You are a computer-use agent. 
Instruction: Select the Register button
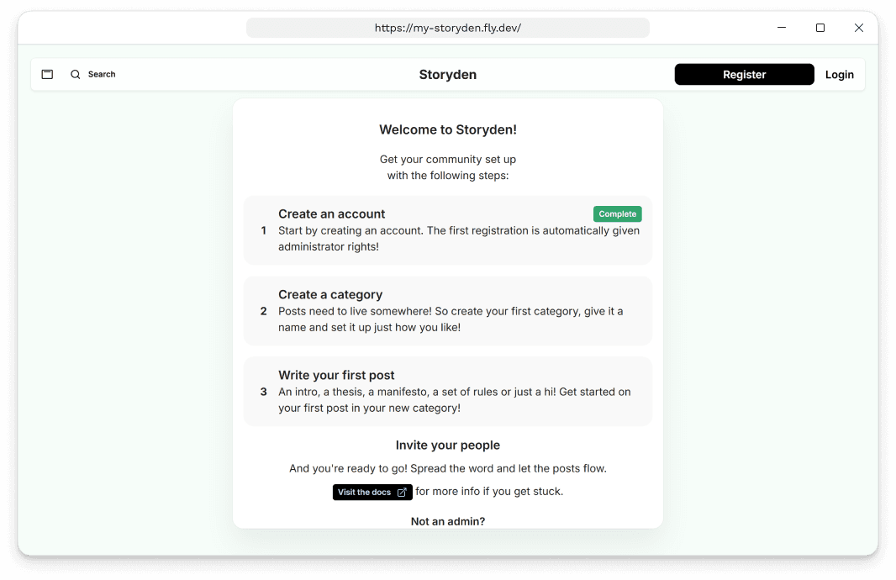click(x=744, y=74)
